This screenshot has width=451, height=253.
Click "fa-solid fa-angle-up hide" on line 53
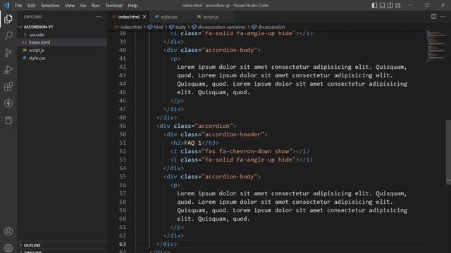249,160
